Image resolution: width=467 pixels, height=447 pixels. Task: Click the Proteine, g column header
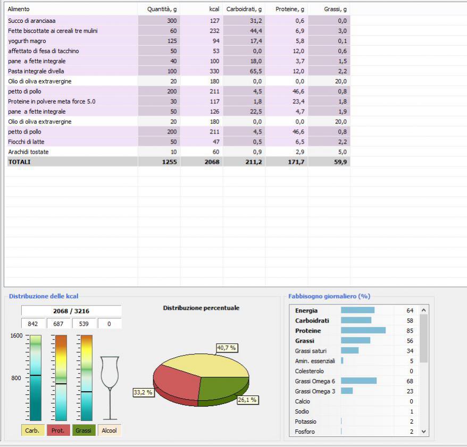click(x=287, y=9)
